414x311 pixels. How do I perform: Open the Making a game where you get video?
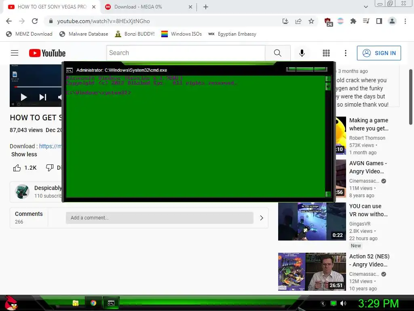tap(369, 124)
